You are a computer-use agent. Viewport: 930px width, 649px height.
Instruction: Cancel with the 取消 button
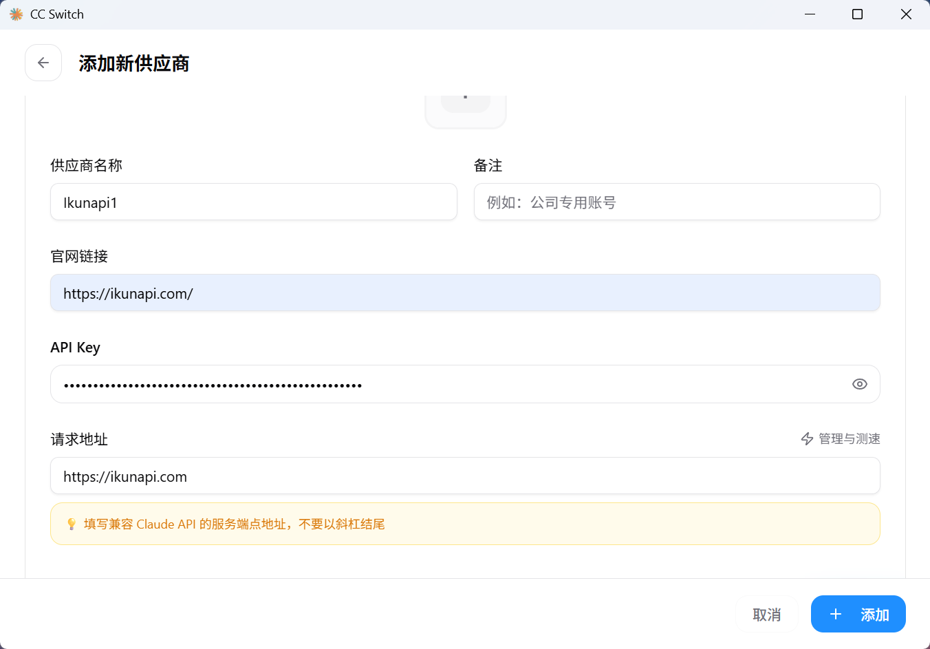coord(767,614)
